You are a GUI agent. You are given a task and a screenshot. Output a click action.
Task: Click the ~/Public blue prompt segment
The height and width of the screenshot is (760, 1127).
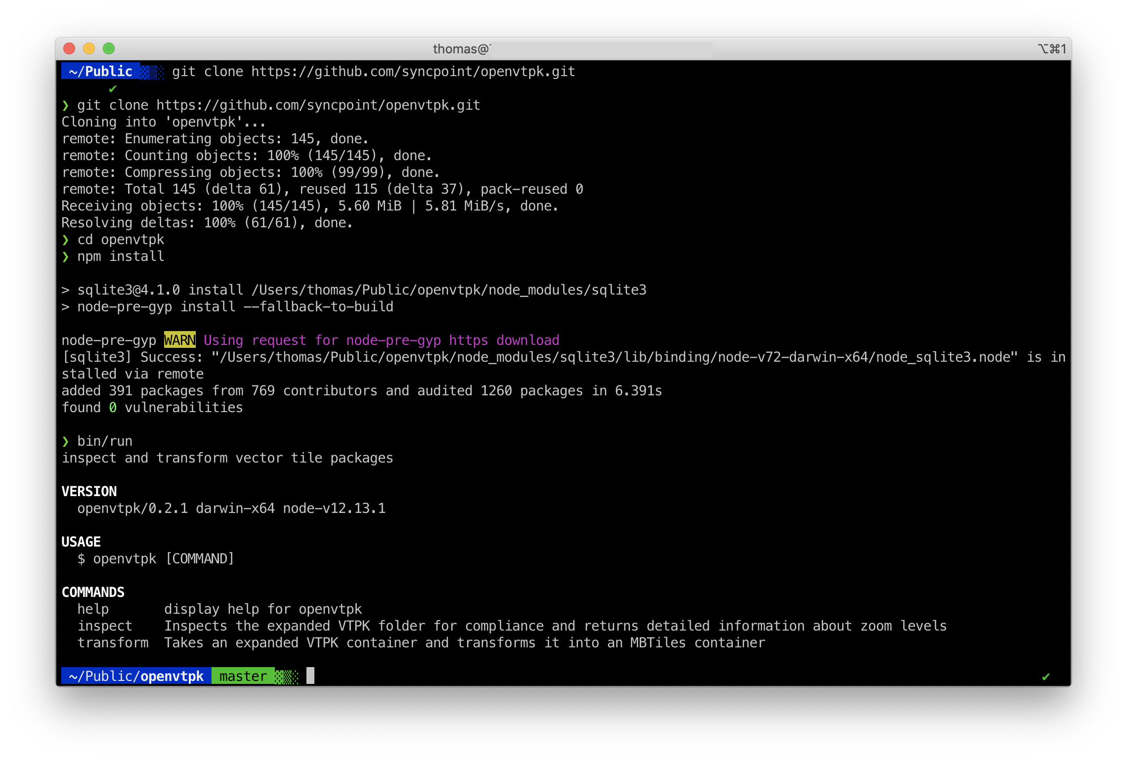pos(101,72)
